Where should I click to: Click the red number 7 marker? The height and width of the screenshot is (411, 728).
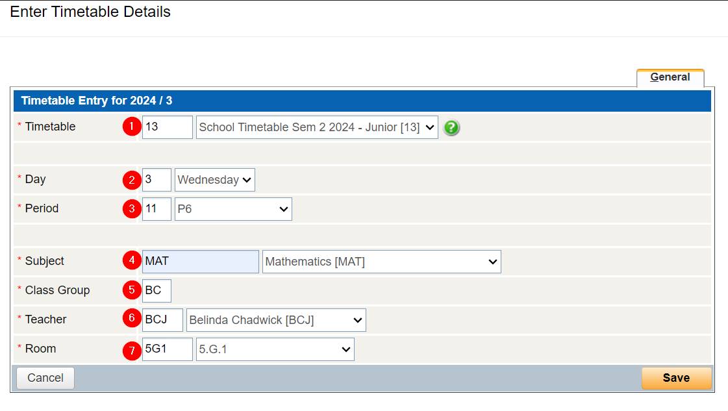pos(132,351)
